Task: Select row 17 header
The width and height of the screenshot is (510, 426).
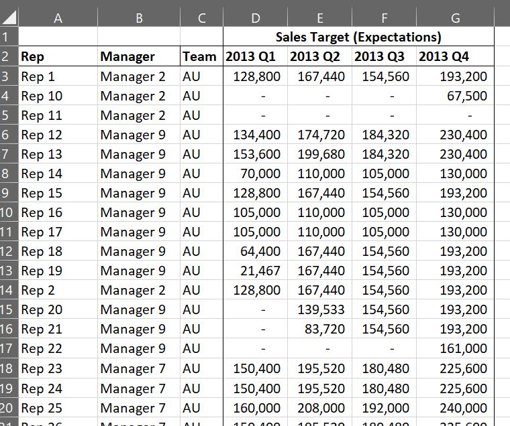Action: pyautogui.click(x=9, y=348)
